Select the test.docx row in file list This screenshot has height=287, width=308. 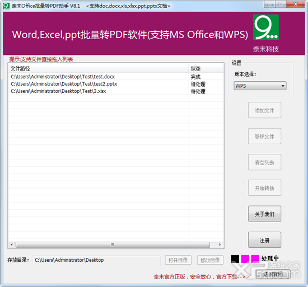[116, 77]
